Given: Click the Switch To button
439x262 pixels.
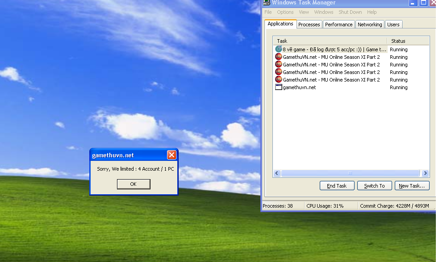Looking at the screenshot, I should (x=375, y=186).
